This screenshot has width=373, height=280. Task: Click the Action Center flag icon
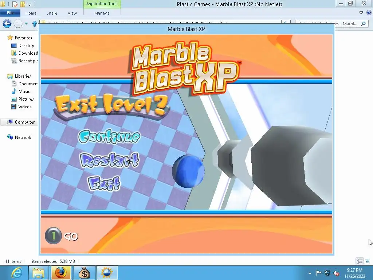point(318,273)
